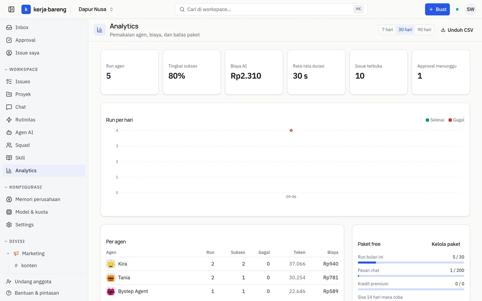Open the Dapur Nusa workspace switcher

[x=96, y=9]
